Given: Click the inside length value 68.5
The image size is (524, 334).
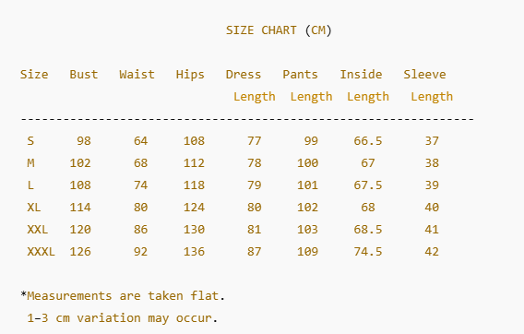Looking at the screenshot, I should click(x=368, y=230).
